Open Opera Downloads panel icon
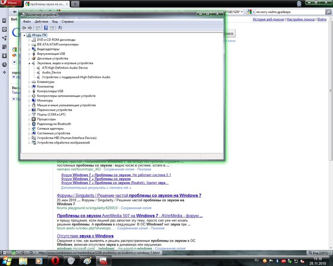This screenshot has width=333, height=266. [x=4, y=55]
